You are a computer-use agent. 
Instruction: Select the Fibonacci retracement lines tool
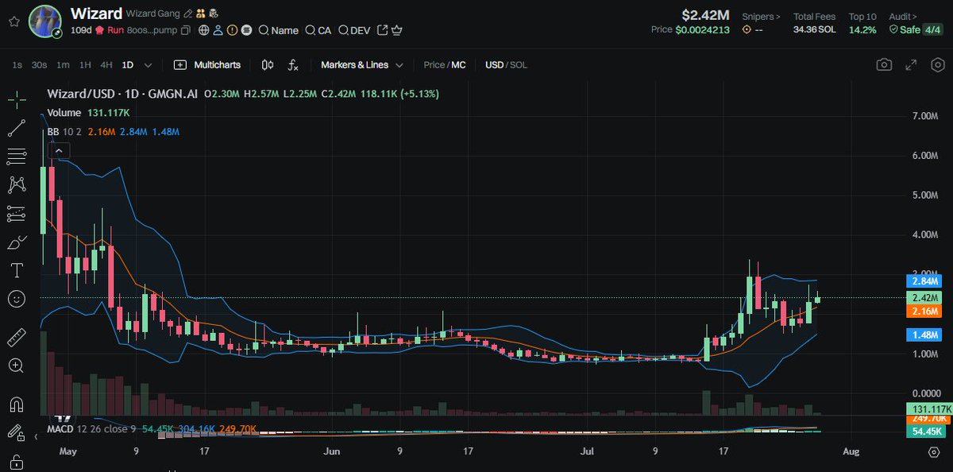pos(16,157)
